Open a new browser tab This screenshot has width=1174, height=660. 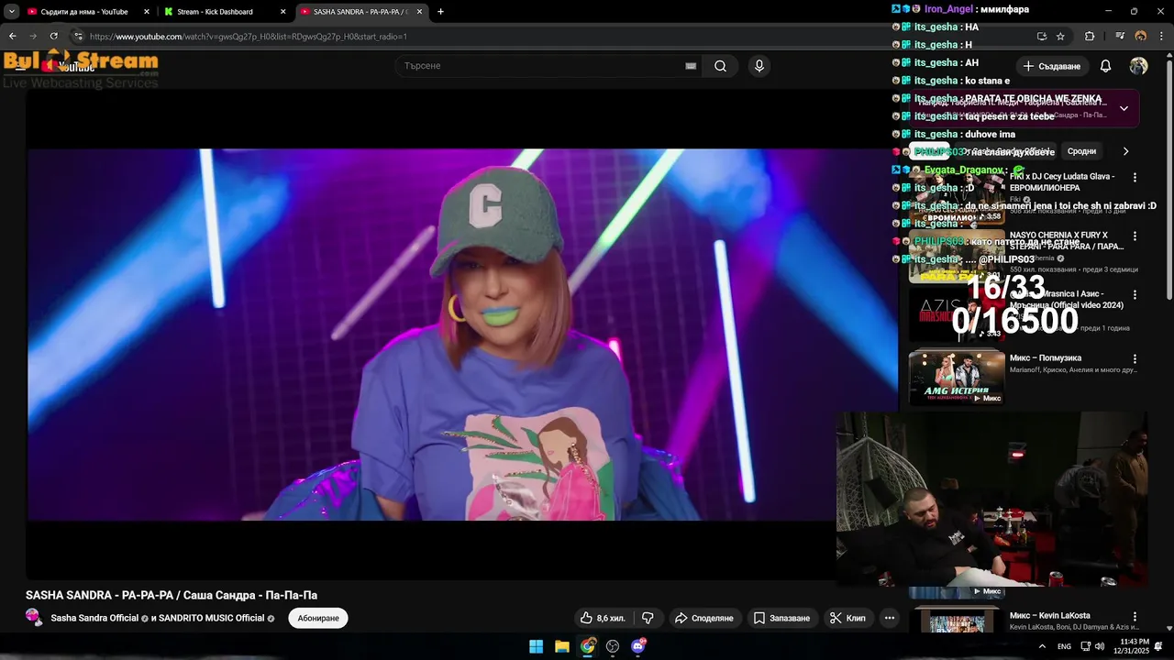pos(441,11)
